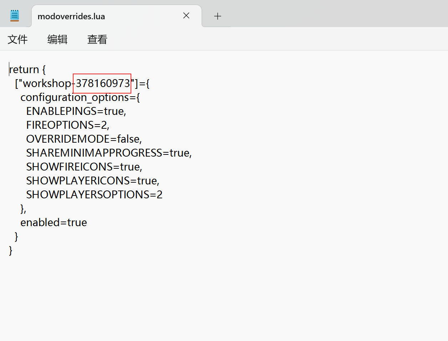Open the 文件 menu
This screenshot has width=448, height=341.
(x=17, y=39)
